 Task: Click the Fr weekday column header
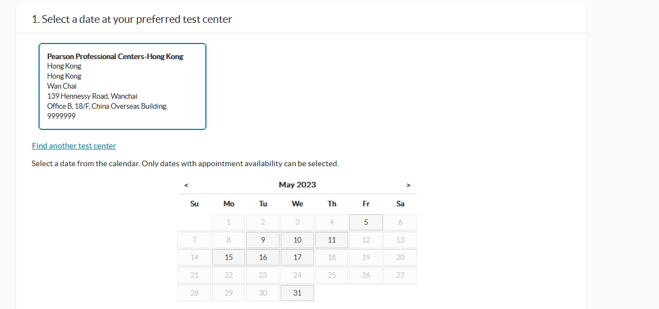366,204
